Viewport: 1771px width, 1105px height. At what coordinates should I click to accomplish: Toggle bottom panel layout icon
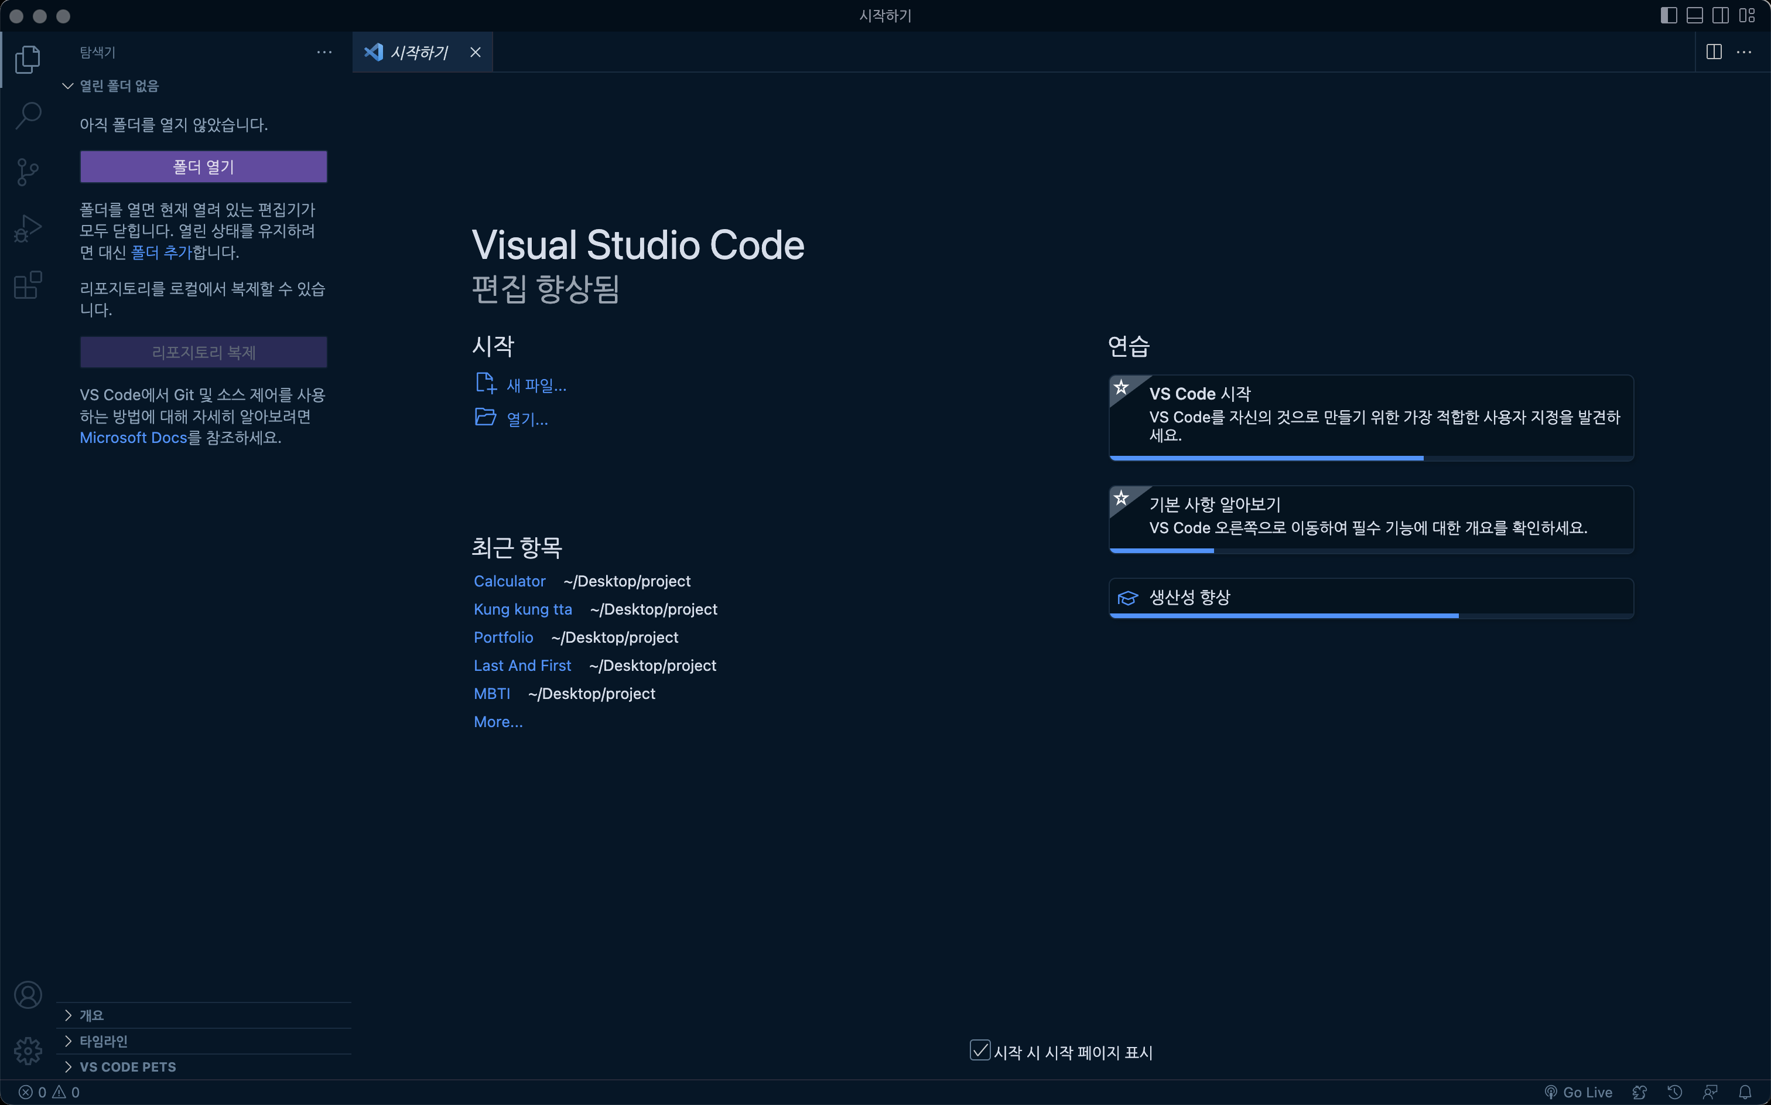pyautogui.click(x=1694, y=15)
